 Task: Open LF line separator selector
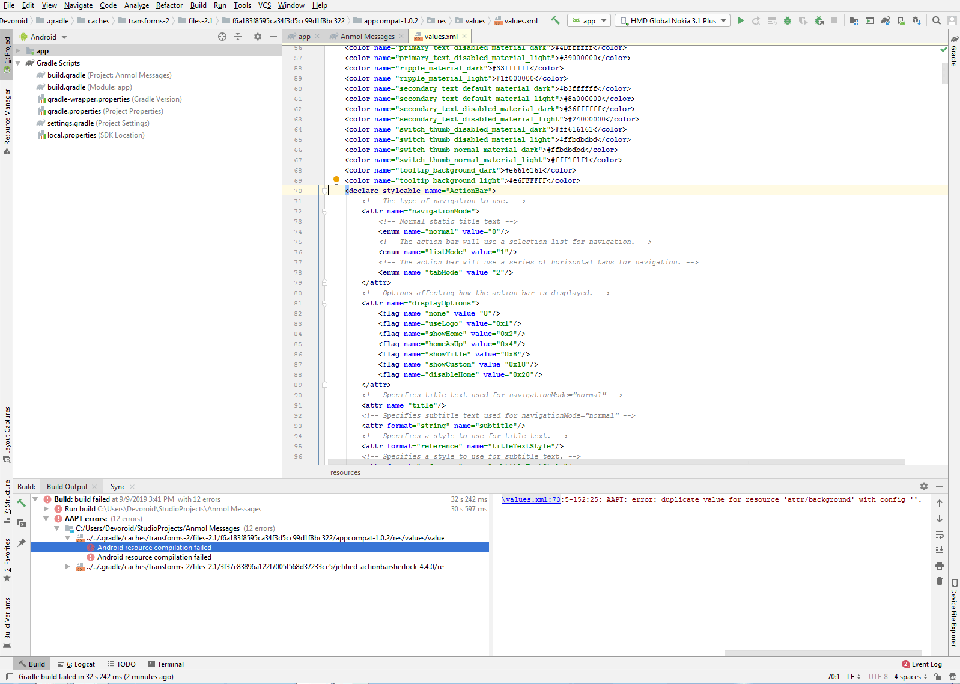854,677
